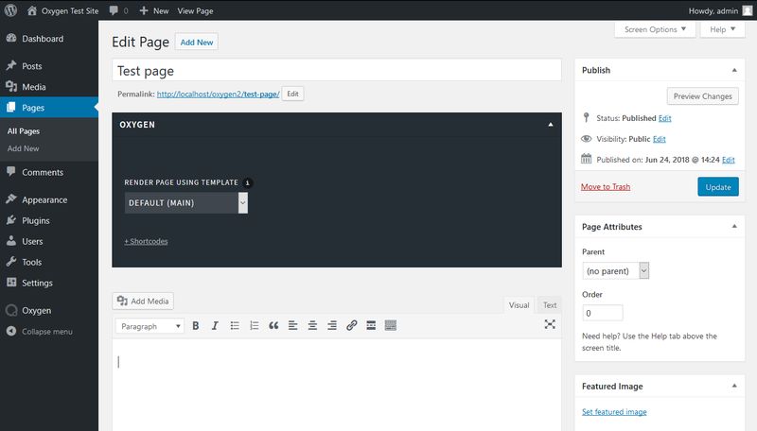Select All Pages submenu item
Image resolution: width=757 pixels, height=431 pixels.
point(23,131)
